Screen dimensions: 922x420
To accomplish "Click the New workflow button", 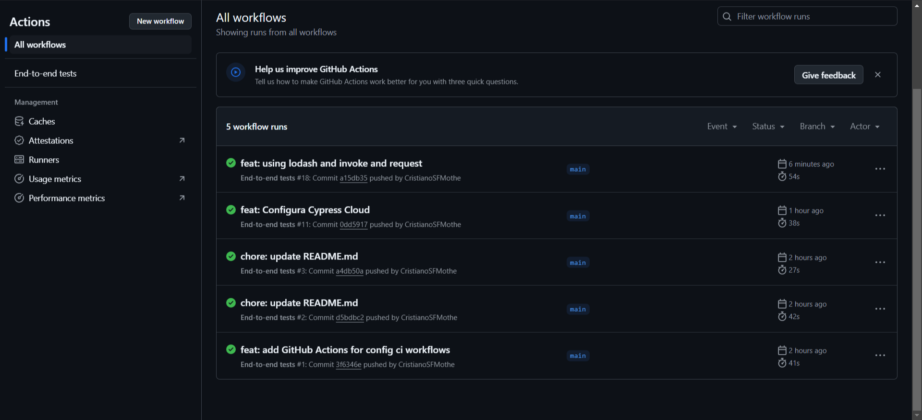I will click(160, 21).
